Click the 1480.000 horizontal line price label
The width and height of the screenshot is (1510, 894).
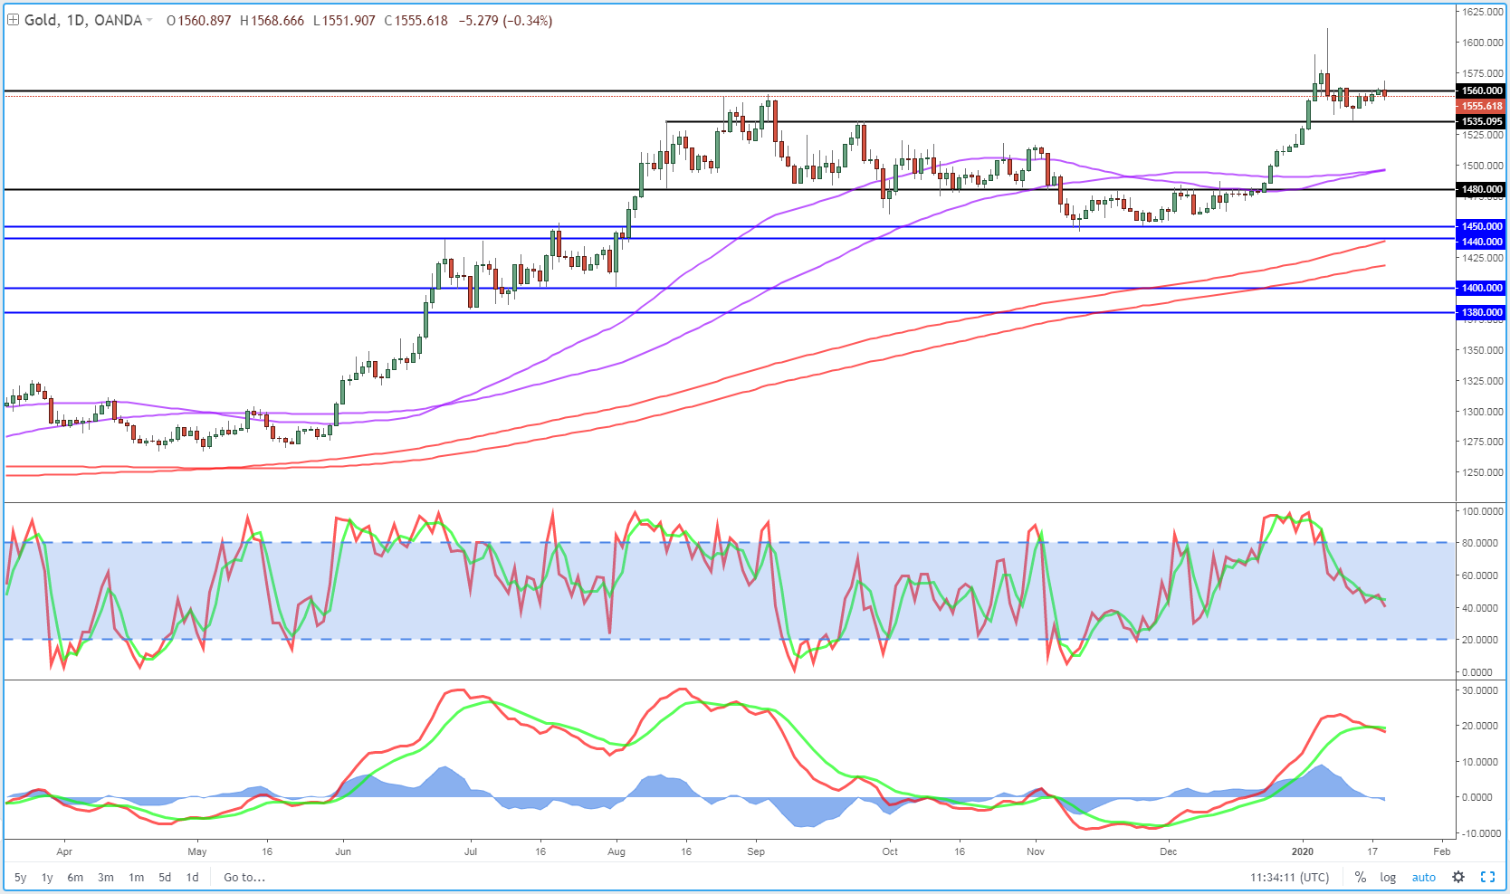click(1481, 189)
